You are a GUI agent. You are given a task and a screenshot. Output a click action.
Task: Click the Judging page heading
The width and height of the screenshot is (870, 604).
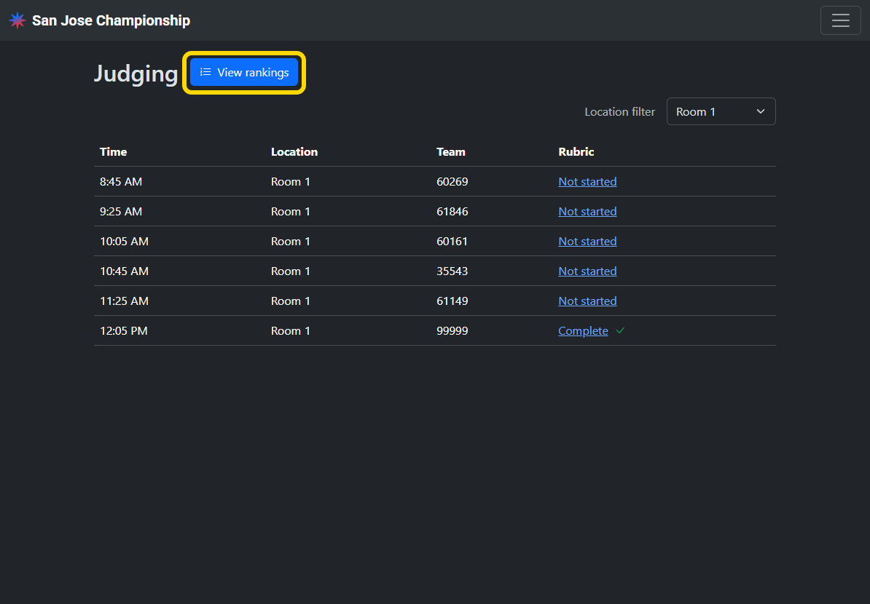pos(136,73)
